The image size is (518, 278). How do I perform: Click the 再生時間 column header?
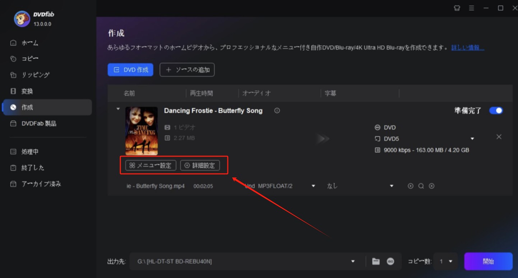[x=202, y=93]
